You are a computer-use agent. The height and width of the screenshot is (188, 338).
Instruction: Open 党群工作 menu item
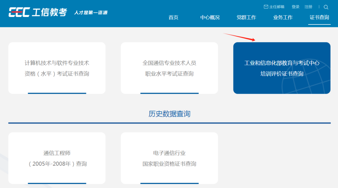tap(246, 18)
